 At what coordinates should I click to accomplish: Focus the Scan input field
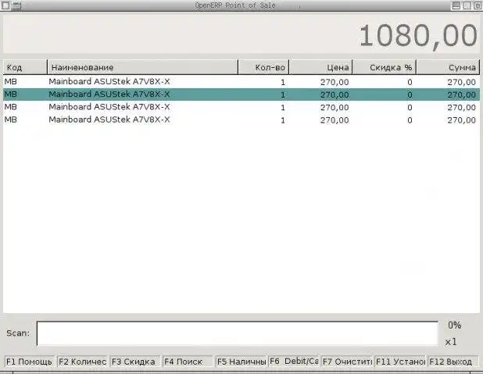coord(237,333)
